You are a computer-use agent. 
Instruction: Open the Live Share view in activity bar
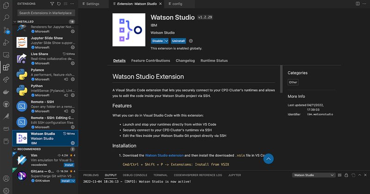pyautogui.click(x=6, y=79)
